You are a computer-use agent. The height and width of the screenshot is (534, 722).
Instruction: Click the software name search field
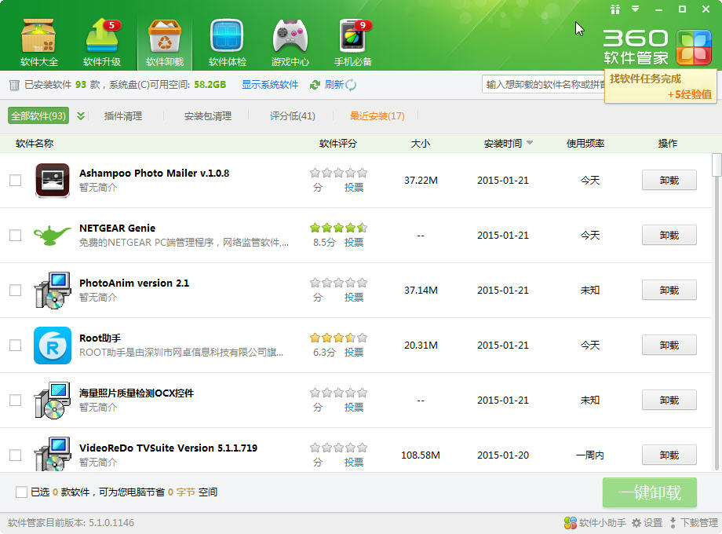click(x=543, y=85)
